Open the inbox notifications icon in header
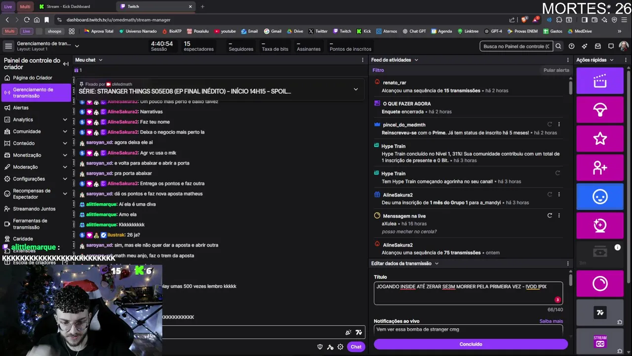 coord(598,46)
